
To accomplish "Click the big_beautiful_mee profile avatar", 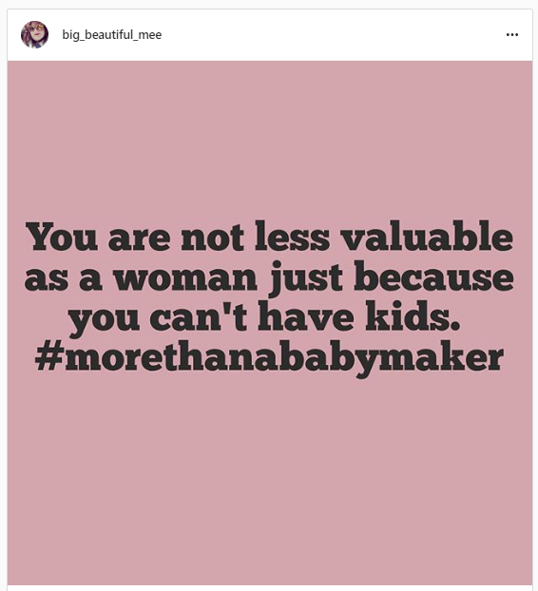I will point(34,34).
